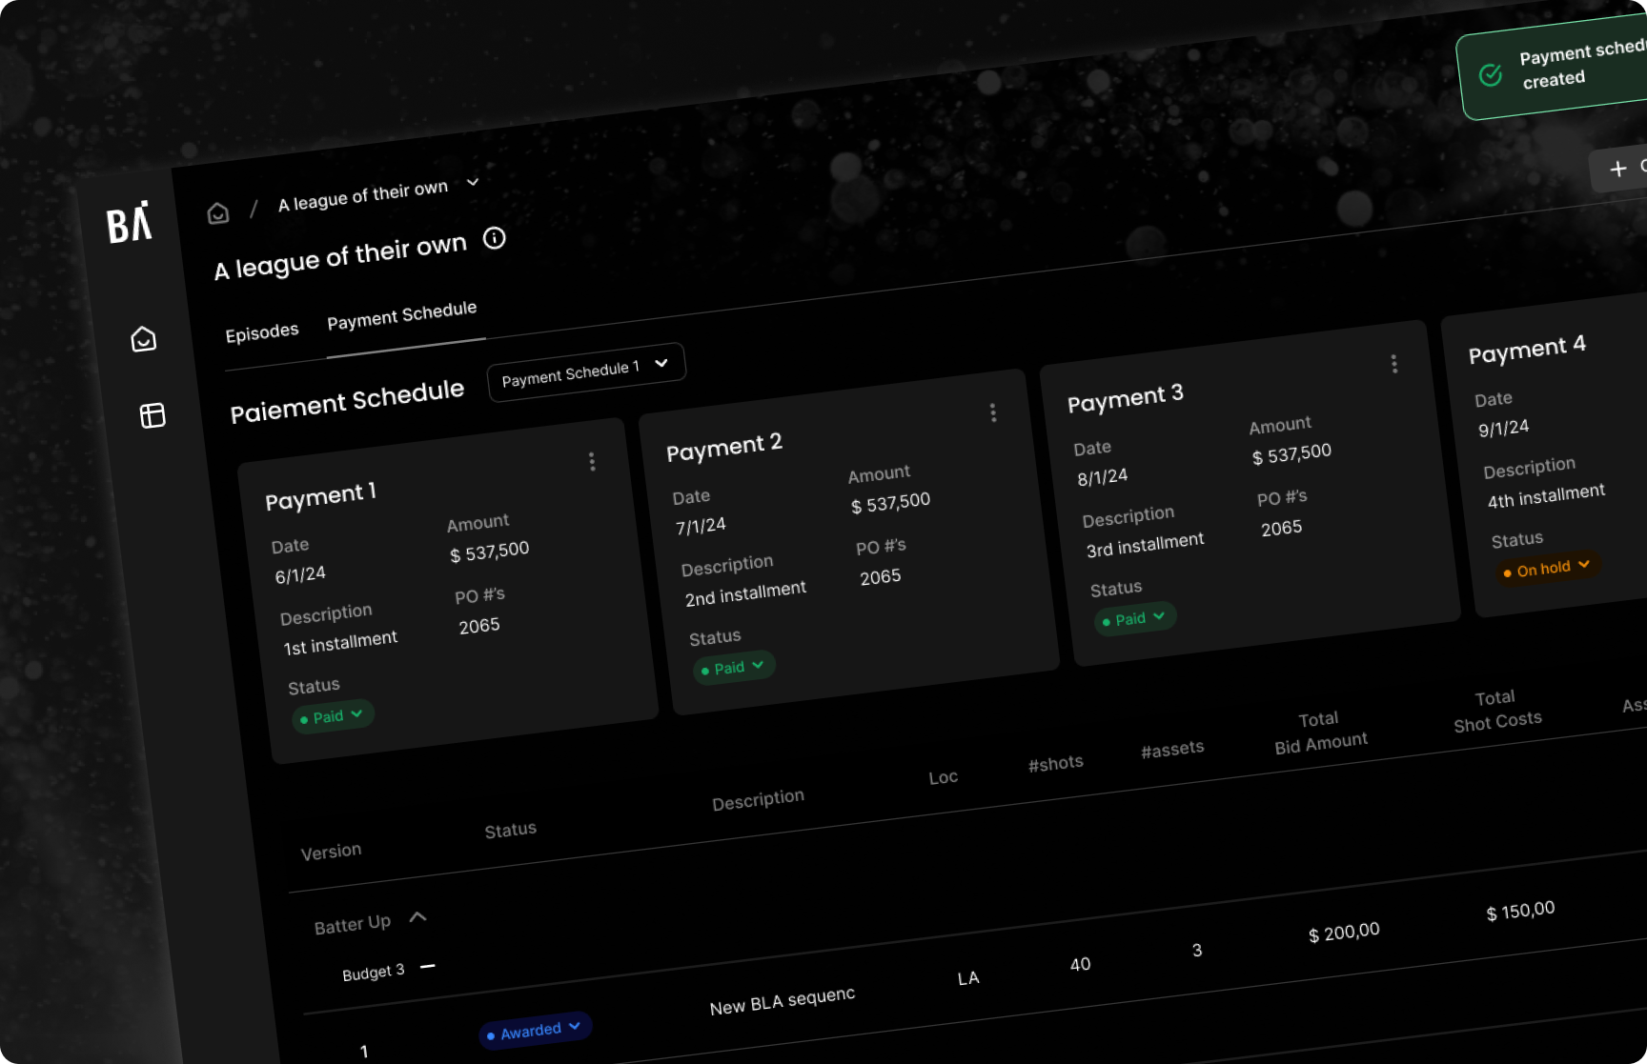Click the #shots column header
Image resolution: width=1647 pixels, height=1064 pixels.
(x=1056, y=764)
